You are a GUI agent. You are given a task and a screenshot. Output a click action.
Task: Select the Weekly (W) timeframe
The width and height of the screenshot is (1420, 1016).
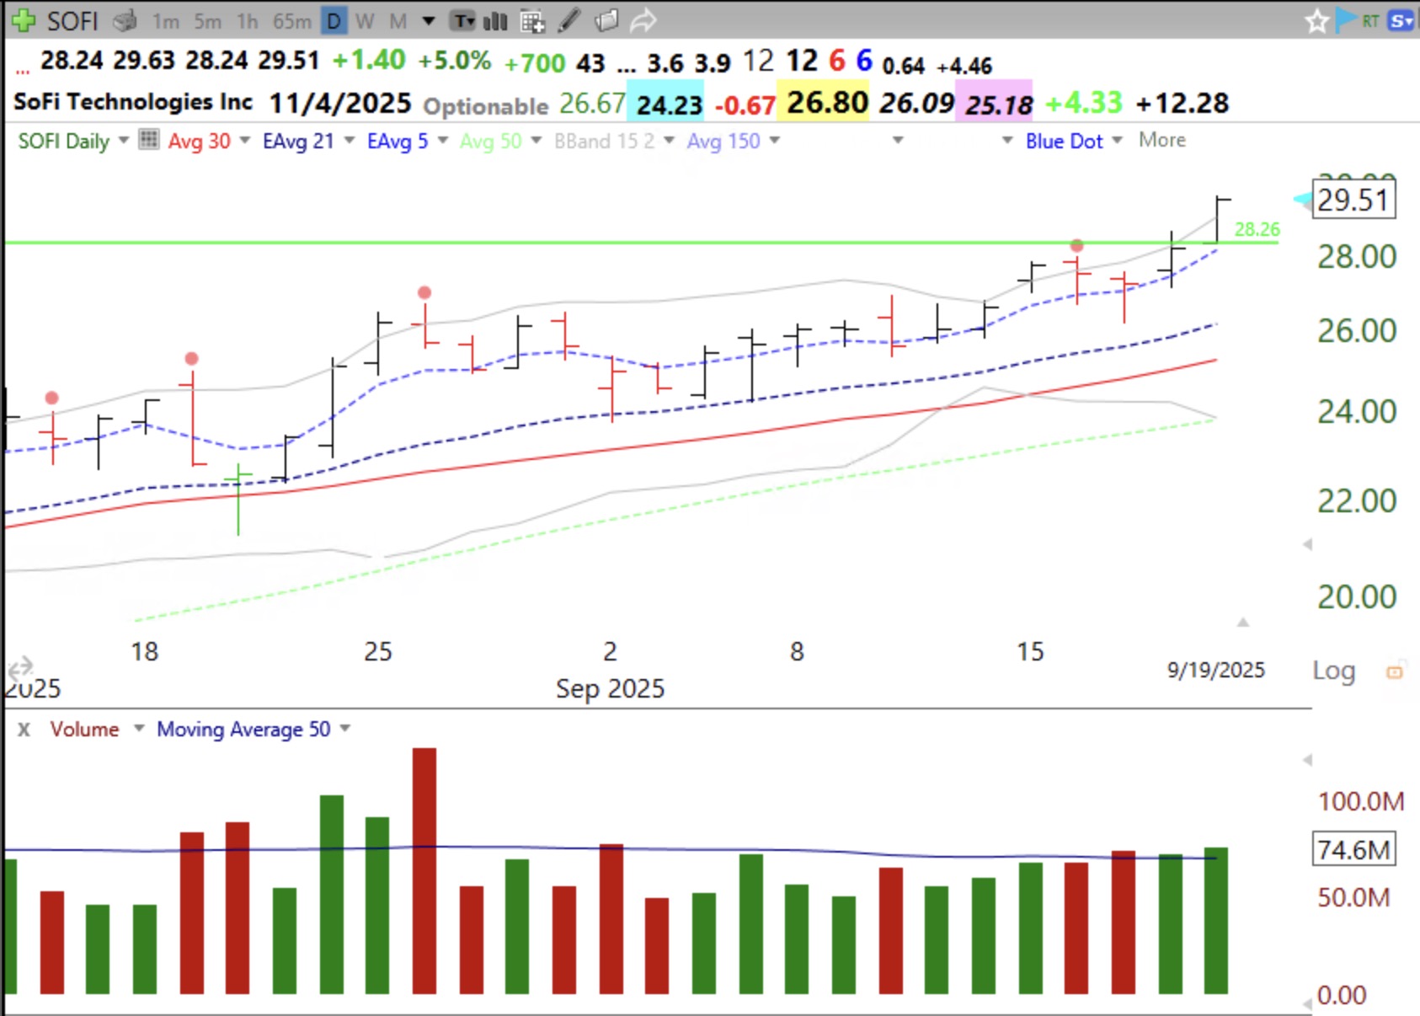tap(365, 21)
